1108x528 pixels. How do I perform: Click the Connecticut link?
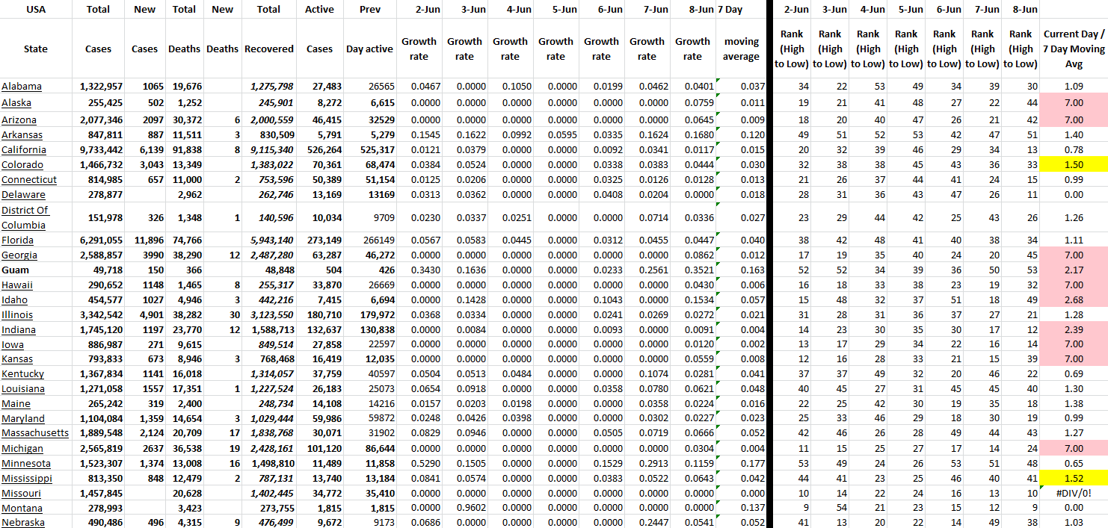click(x=29, y=180)
